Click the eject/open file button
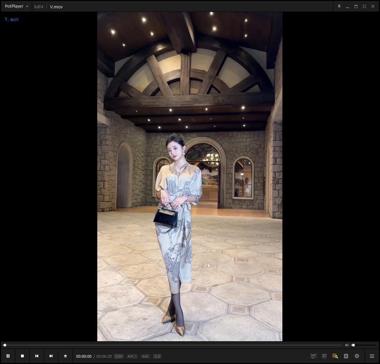 coord(65,356)
